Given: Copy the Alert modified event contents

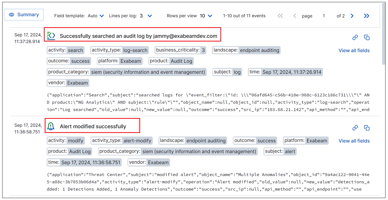Looking at the screenshot, I should pos(367,128).
